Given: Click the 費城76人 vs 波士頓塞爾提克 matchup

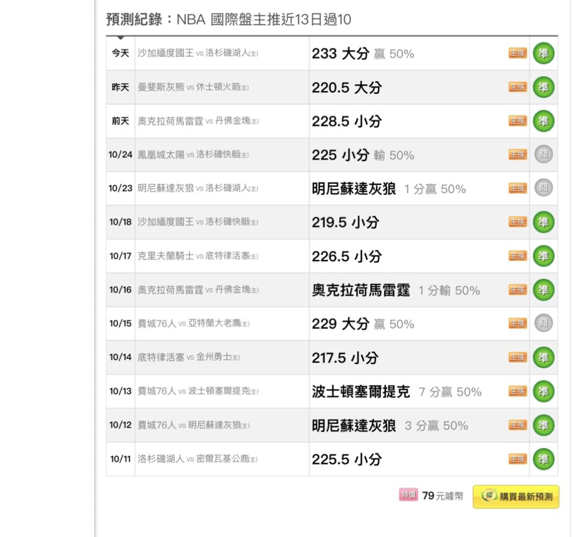Looking at the screenshot, I should tap(198, 391).
